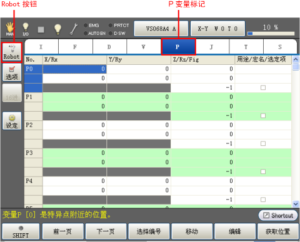Click the 移动 move button
The width and height of the screenshot is (300, 242).
pos(192,231)
